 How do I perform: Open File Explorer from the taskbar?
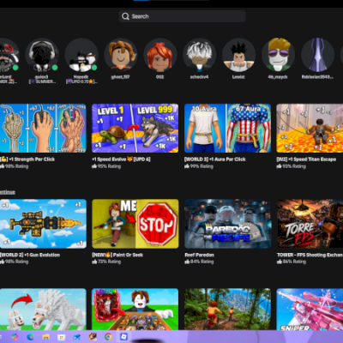(46, 337)
